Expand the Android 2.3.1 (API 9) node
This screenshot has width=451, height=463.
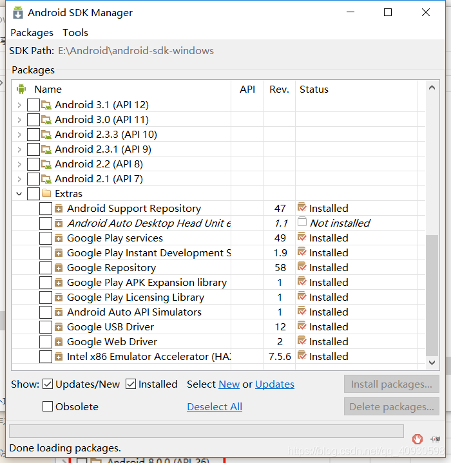click(x=19, y=149)
